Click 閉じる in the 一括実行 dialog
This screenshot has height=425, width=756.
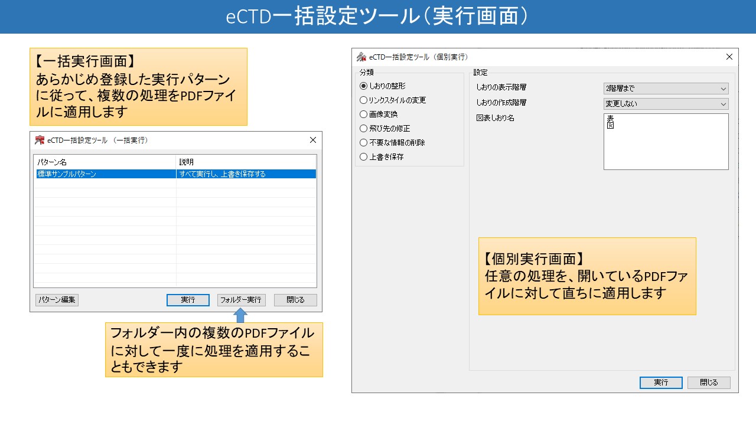click(295, 300)
